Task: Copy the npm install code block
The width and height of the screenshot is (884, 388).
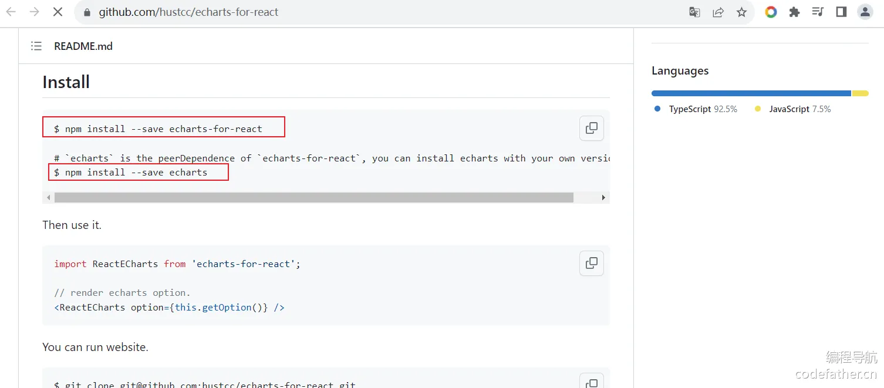Action: (592, 128)
